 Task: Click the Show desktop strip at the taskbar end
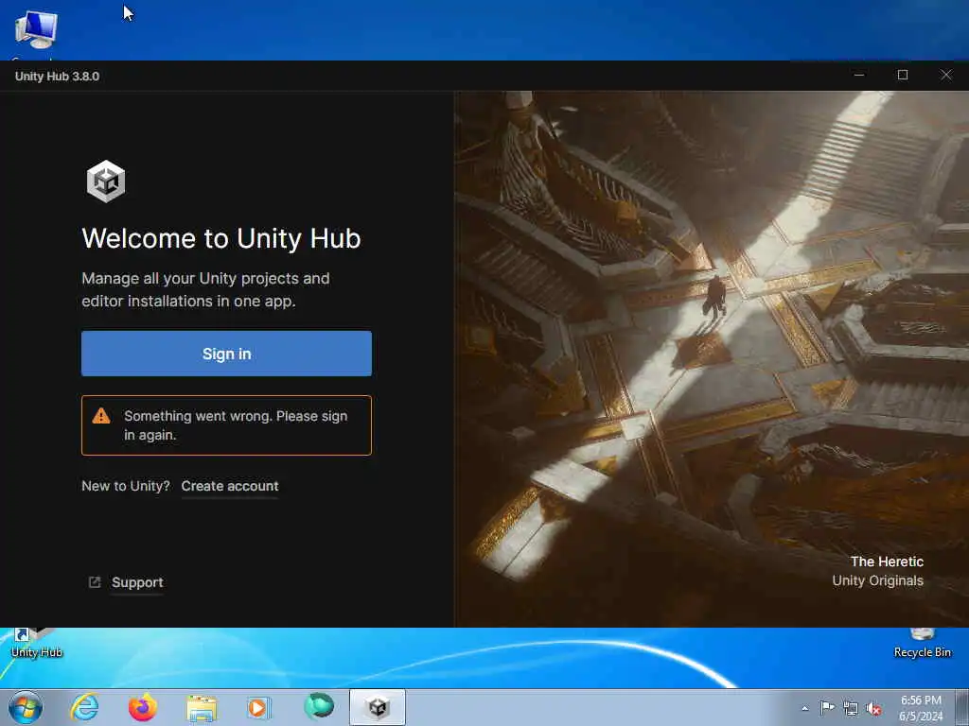[962, 707]
